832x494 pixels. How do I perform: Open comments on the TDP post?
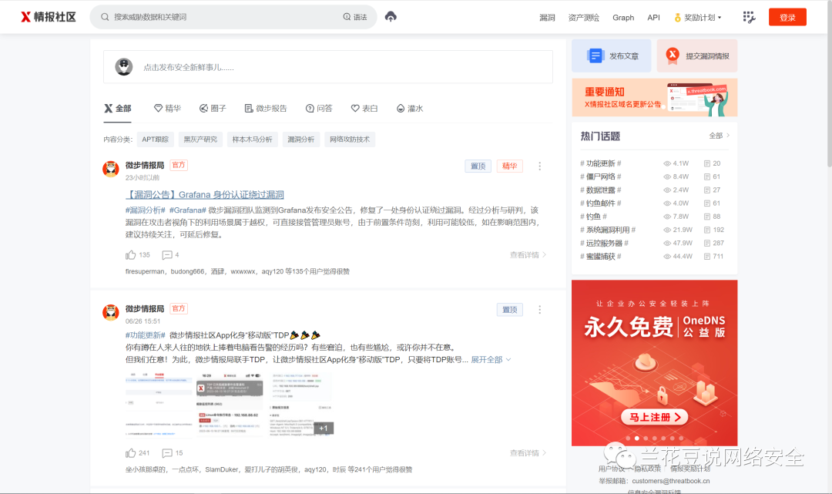[166, 452]
